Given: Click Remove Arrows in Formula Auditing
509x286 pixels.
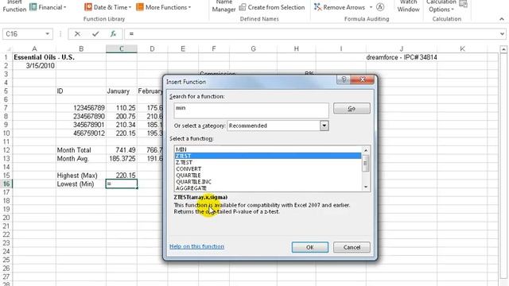Looking at the screenshot, I should pos(340,7).
